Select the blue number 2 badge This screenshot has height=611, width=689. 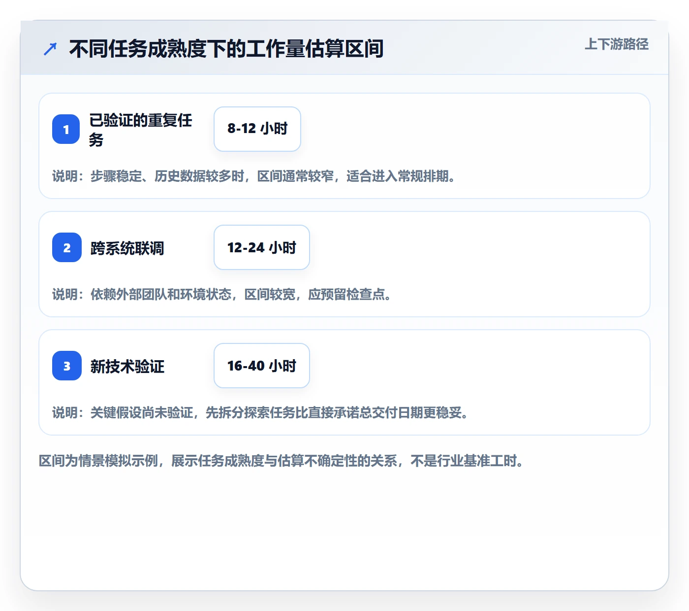[x=67, y=247]
